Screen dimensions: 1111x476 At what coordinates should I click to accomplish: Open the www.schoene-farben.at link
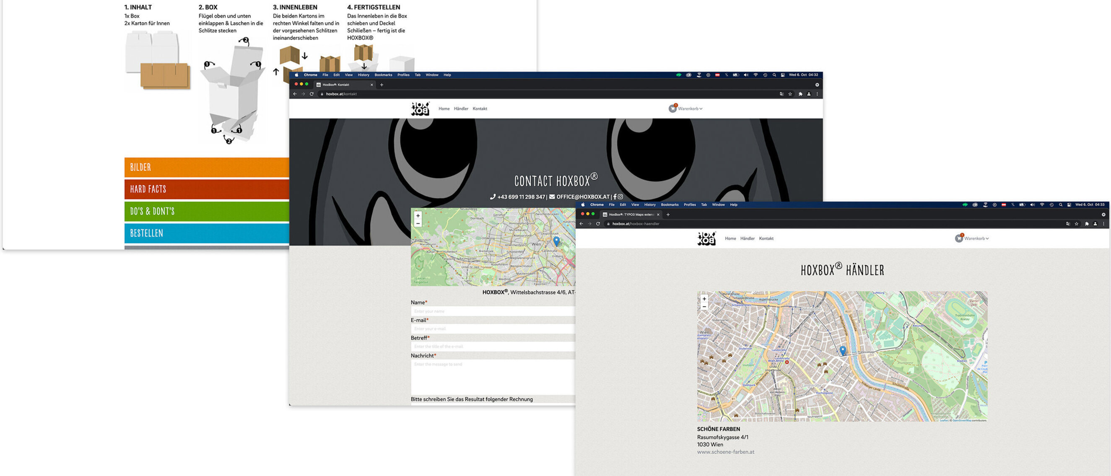tap(725, 452)
